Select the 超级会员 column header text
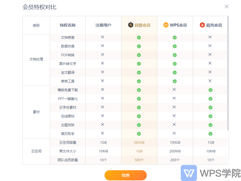Viewport: 241px width, 181px height. click(x=142, y=25)
